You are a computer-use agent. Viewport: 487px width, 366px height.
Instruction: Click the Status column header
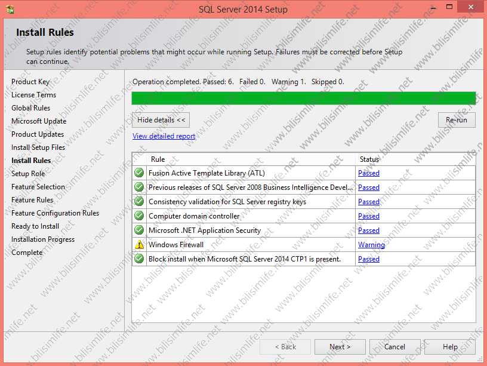415,159
